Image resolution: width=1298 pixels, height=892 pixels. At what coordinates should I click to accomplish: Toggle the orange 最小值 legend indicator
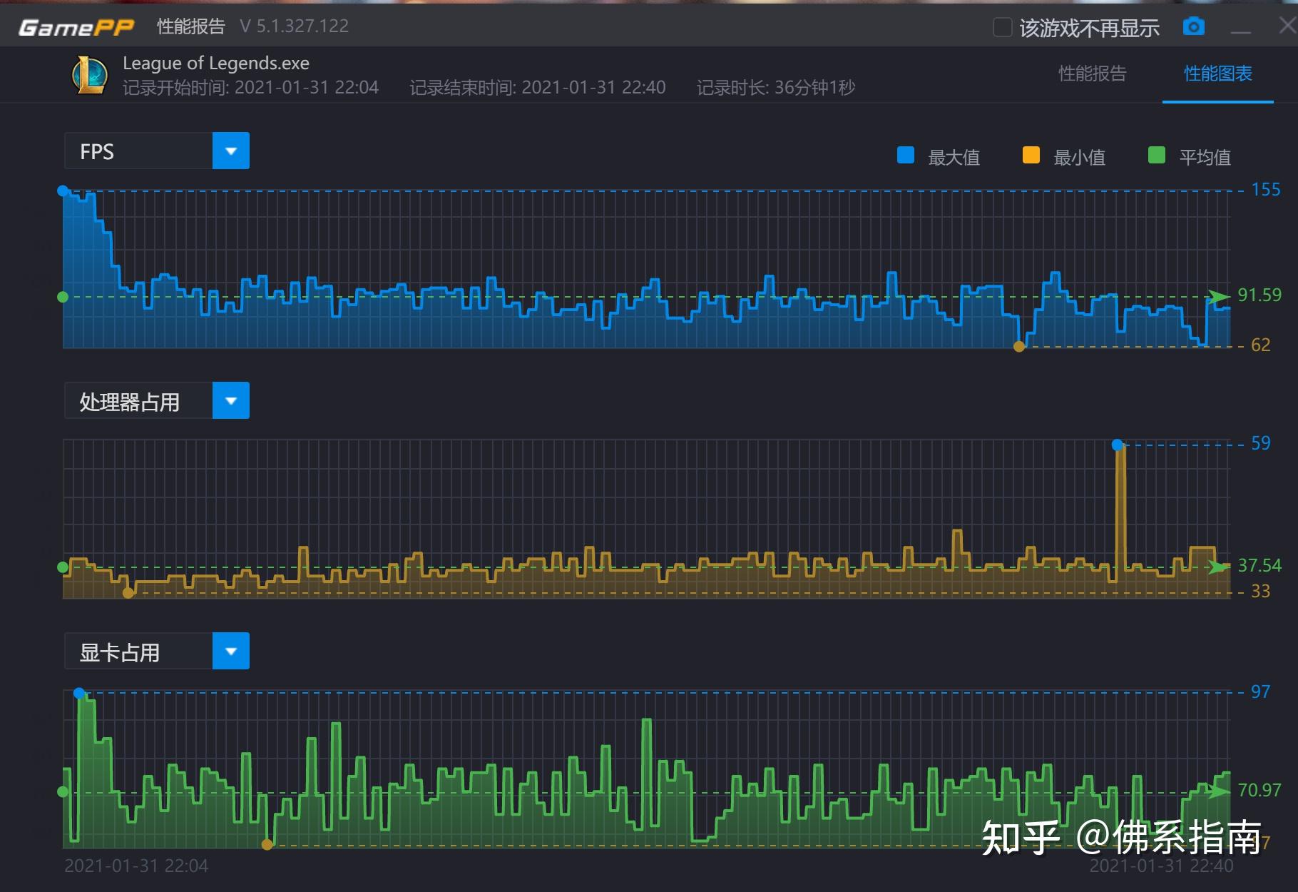tap(1031, 156)
